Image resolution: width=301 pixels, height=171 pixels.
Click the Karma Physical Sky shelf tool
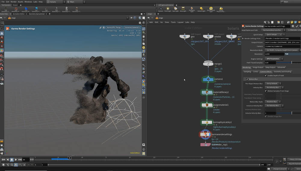click(x=221, y=9)
